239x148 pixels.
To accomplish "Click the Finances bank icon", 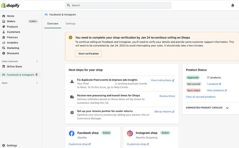I will (4, 37).
